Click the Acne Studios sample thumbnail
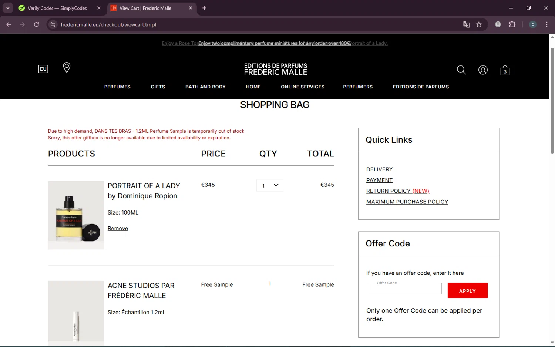Viewport: 555px width, 347px height. coord(76,313)
